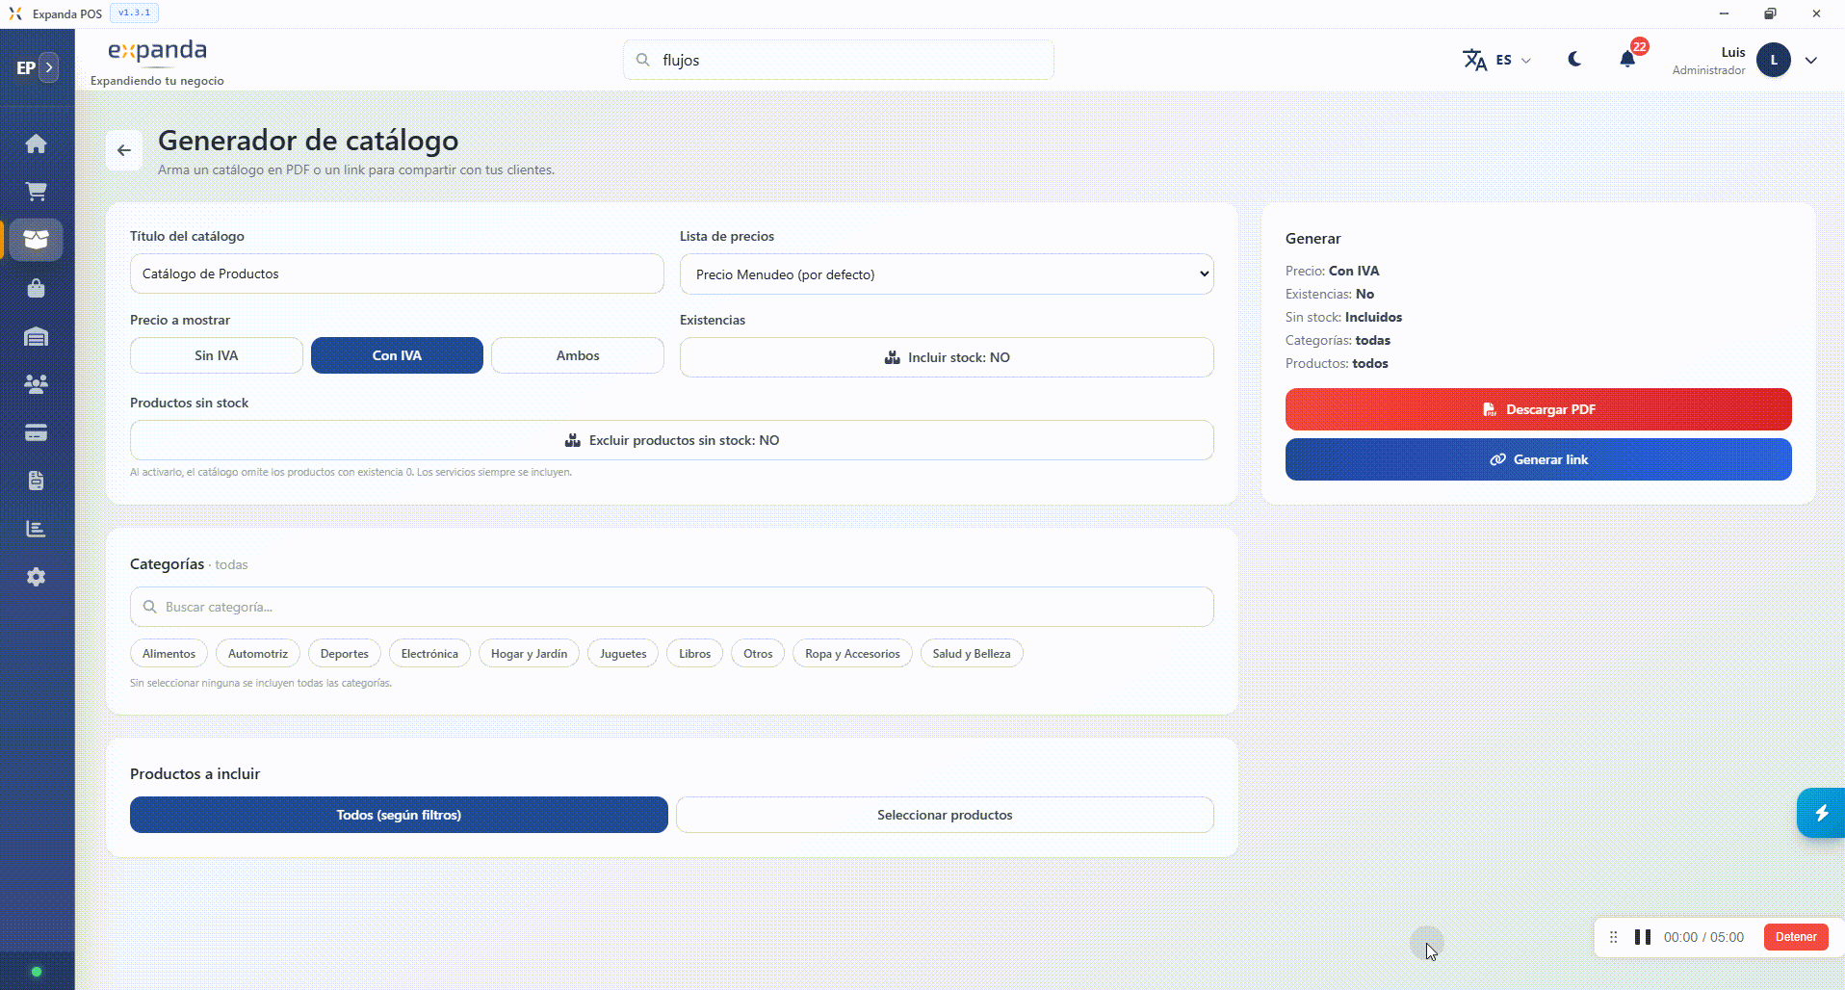Open the customers people icon

click(x=36, y=384)
